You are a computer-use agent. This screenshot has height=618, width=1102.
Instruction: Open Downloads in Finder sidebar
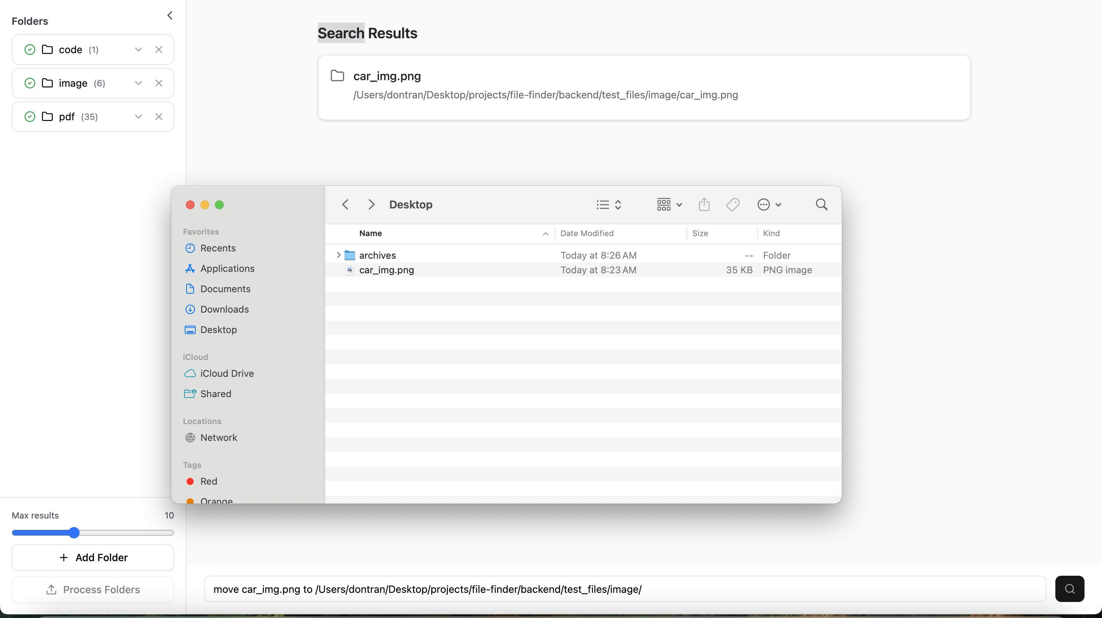tap(224, 309)
